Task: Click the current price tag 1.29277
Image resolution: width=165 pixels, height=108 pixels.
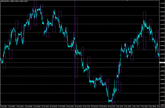Action: pyautogui.click(x=162, y=63)
